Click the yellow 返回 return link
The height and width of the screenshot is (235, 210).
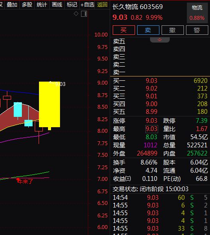tap(102, 5)
